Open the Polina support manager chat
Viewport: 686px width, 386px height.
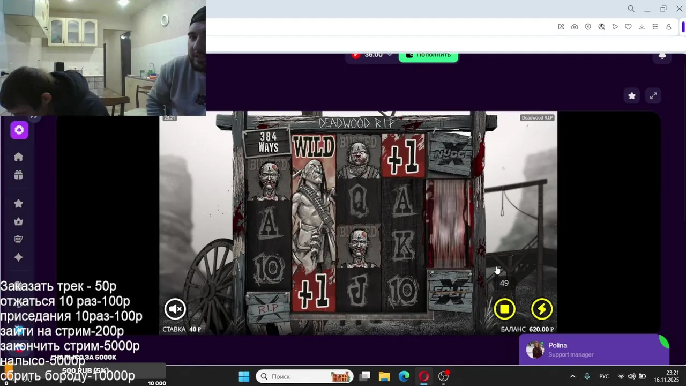pos(594,350)
